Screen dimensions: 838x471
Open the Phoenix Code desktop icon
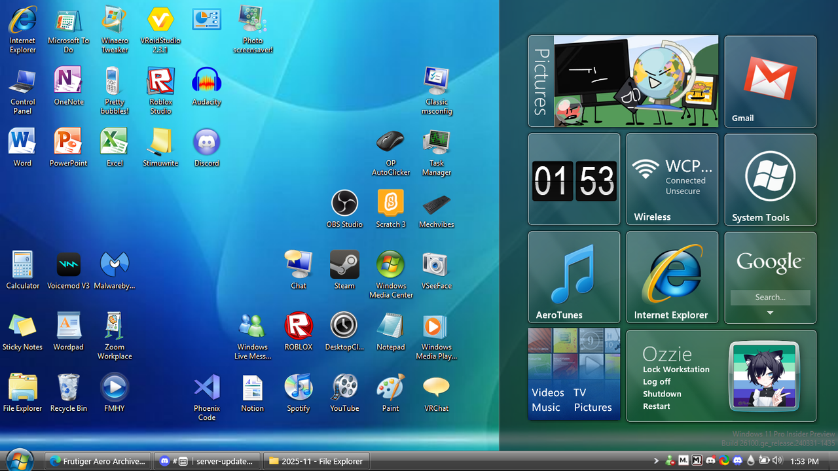[207, 397]
